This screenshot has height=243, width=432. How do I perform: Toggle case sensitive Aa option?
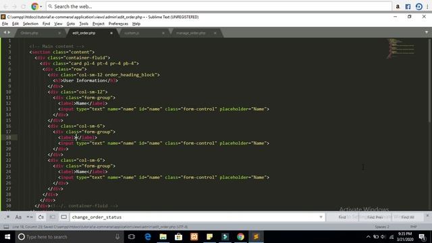pyautogui.click(x=18, y=217)
